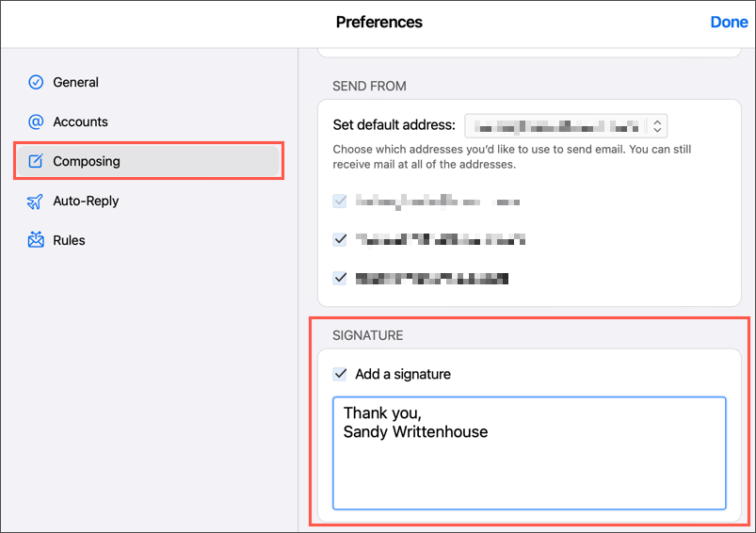The height and width of the screenshot is (533, 756).
Task: Select the Composing sidebar label
Action: [87, 161]
